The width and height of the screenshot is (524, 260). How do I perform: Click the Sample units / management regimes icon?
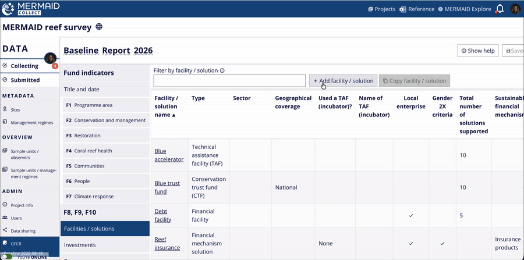5,169
